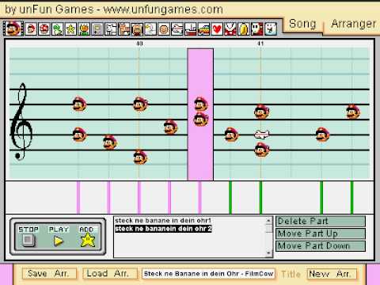Viewport: 380px width, 285px height.
Task: Choose the Shy Guy instrument
Action: tap(257, 29)
